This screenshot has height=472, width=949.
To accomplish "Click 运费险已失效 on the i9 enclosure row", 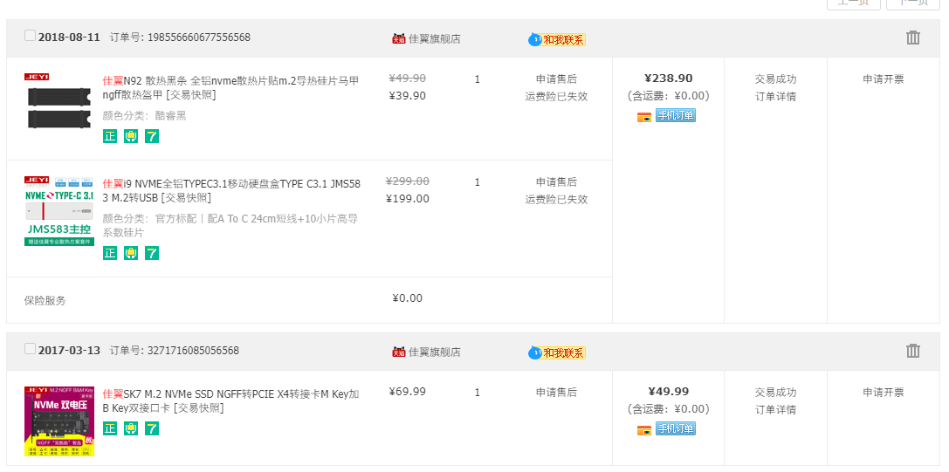I will (x=556, y=199).
